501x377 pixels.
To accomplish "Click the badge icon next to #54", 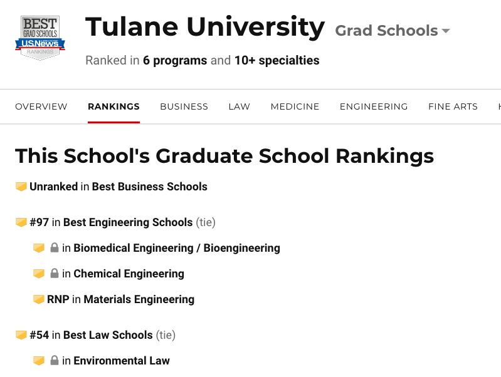I will point(21,335).
